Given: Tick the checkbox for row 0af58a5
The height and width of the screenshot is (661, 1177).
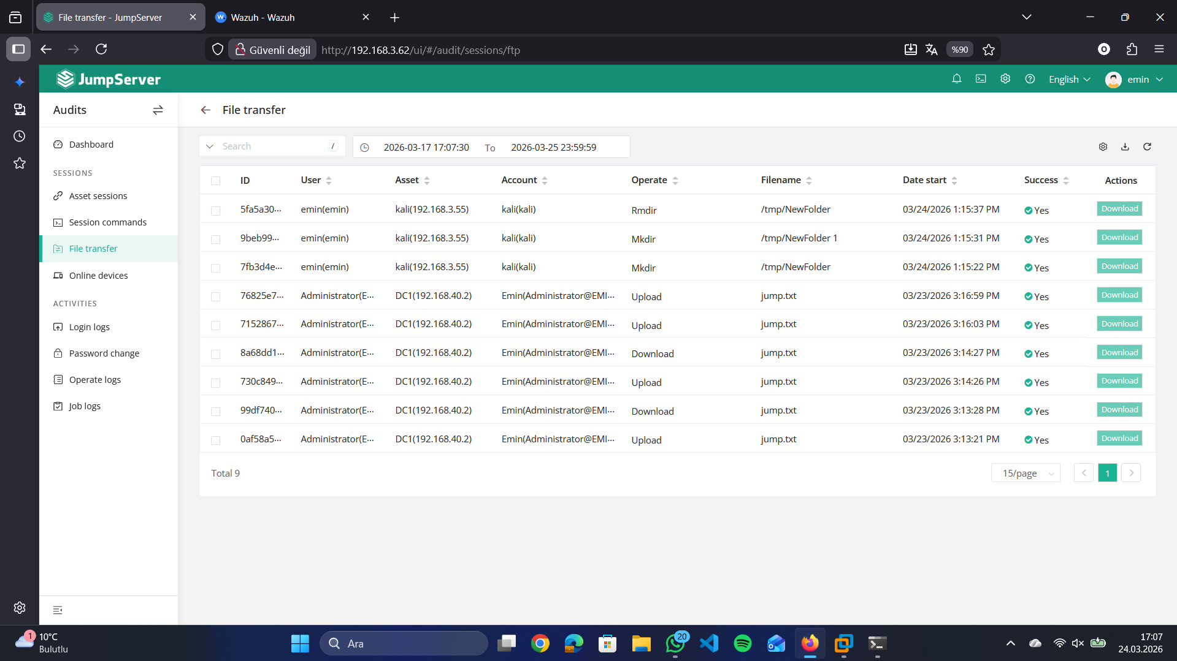Looking at the screenshot, I should point(215,440).
